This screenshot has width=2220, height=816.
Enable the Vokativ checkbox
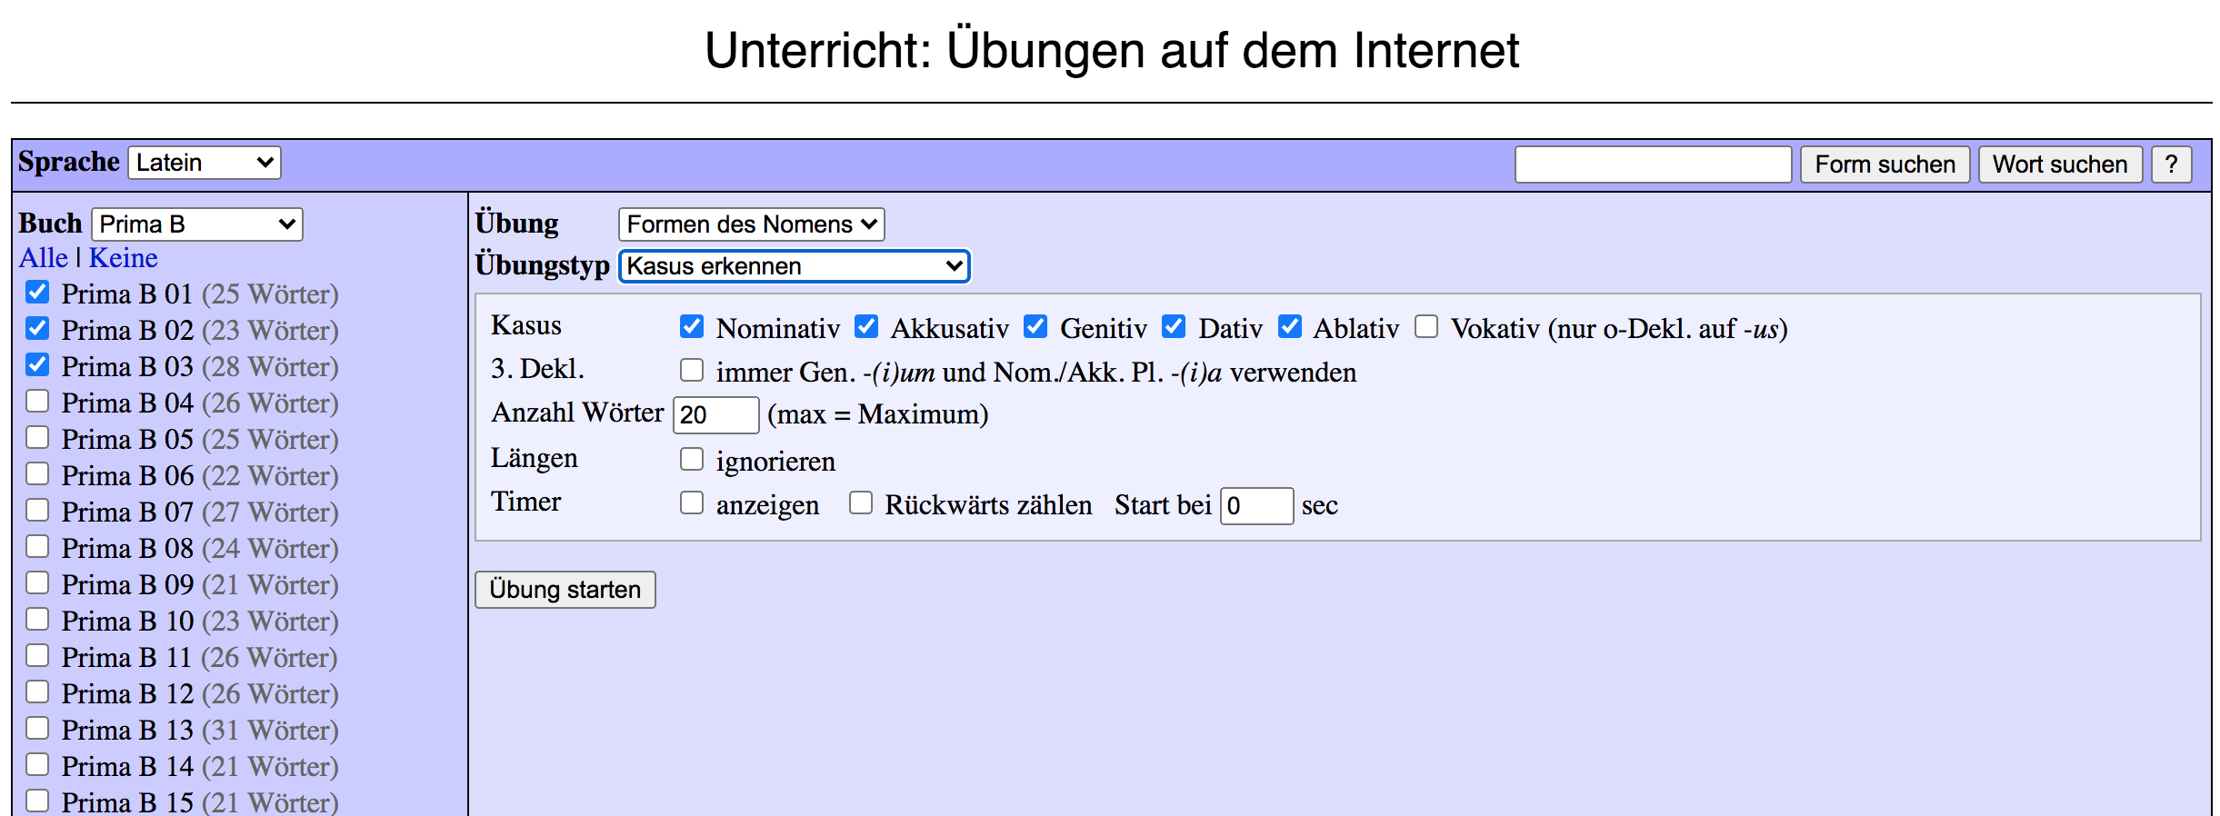(1426, 327)
